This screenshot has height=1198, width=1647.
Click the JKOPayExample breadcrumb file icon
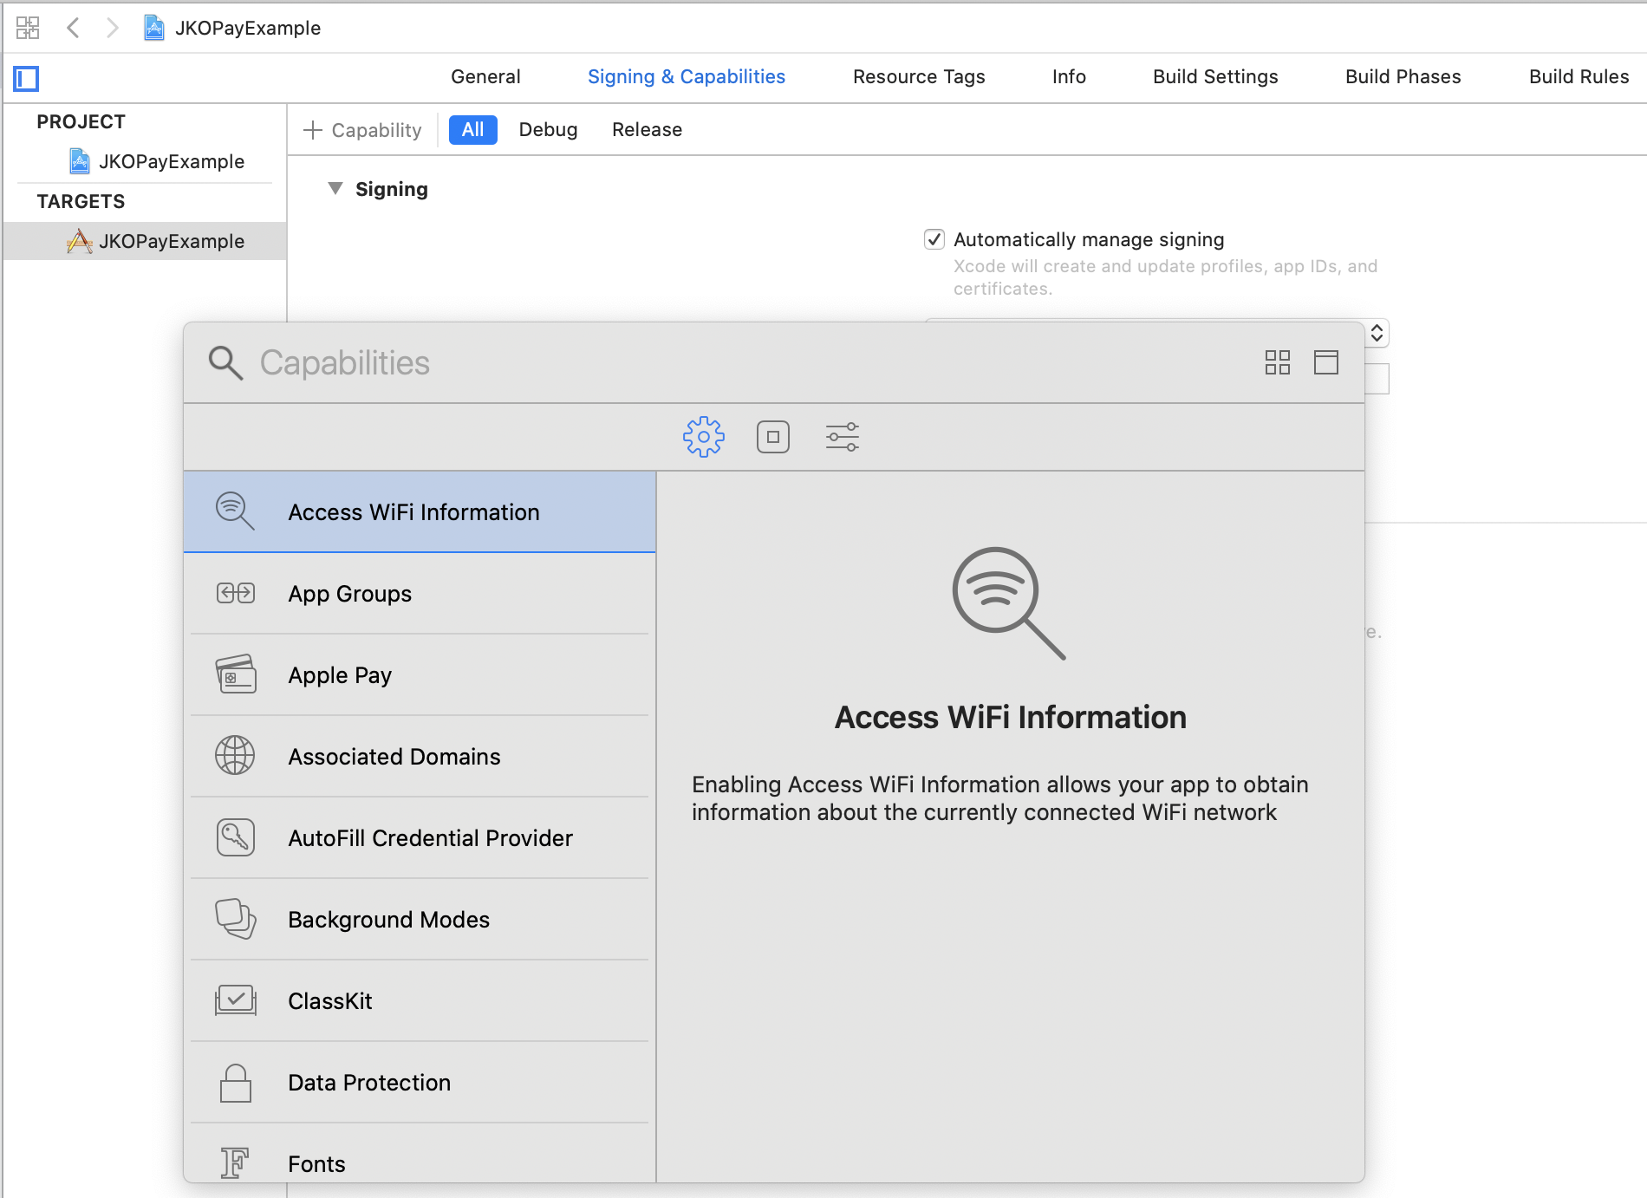[154, 28]
